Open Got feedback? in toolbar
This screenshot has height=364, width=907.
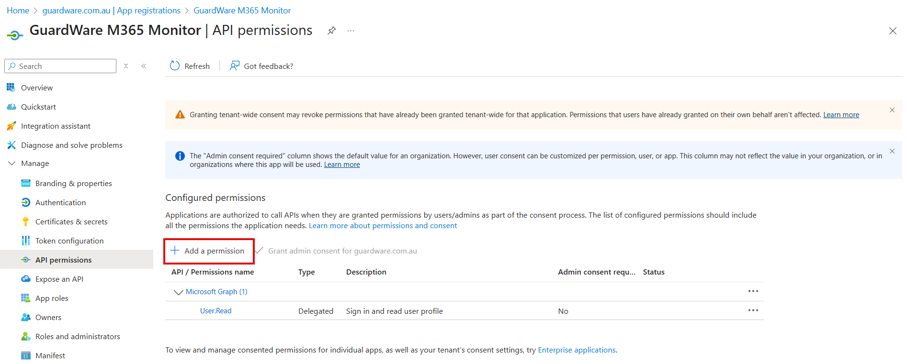click(261, 66)
